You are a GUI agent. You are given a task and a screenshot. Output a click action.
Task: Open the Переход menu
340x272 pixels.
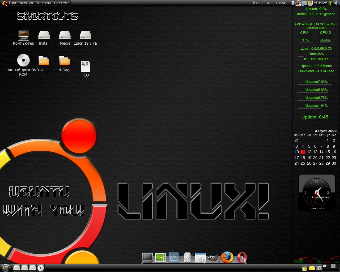[x=43, y=3]
